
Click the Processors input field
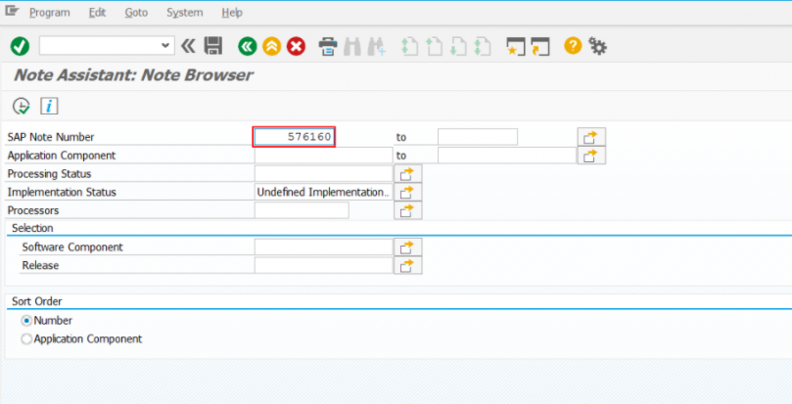(302, 210)
